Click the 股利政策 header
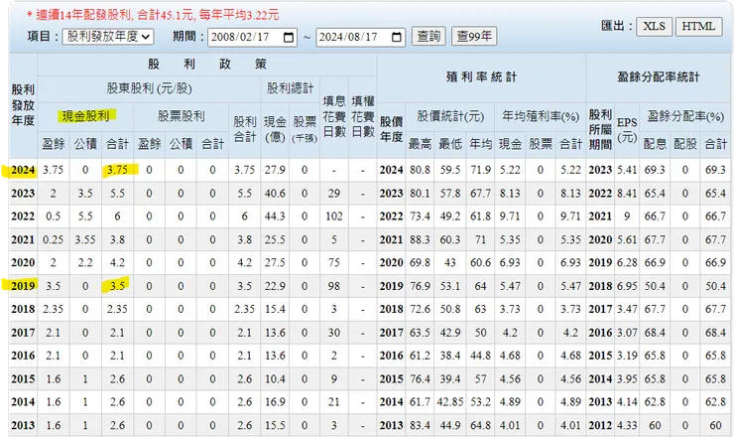Viewport: 734px width, 437px height. (207, 65)
